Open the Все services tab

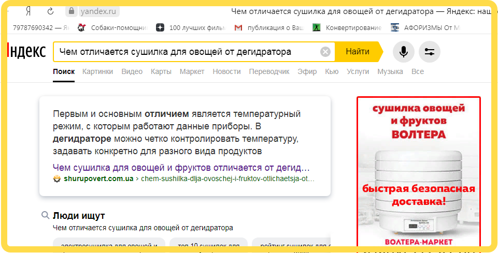418,71
